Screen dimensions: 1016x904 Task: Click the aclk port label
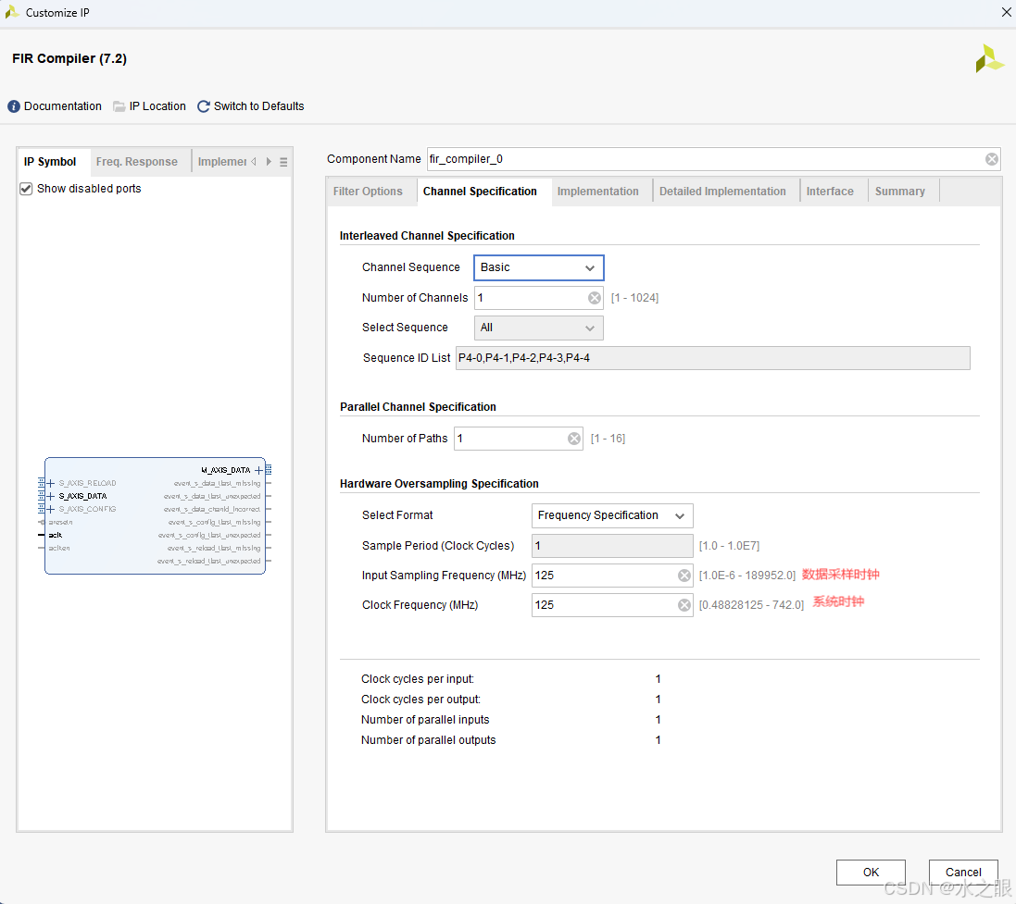pos(56,536)
